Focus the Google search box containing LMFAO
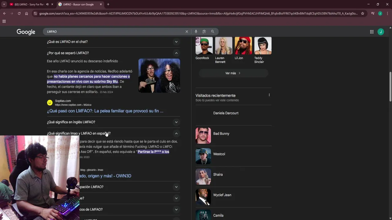392x220 pixels. click(x=115, y=31)
